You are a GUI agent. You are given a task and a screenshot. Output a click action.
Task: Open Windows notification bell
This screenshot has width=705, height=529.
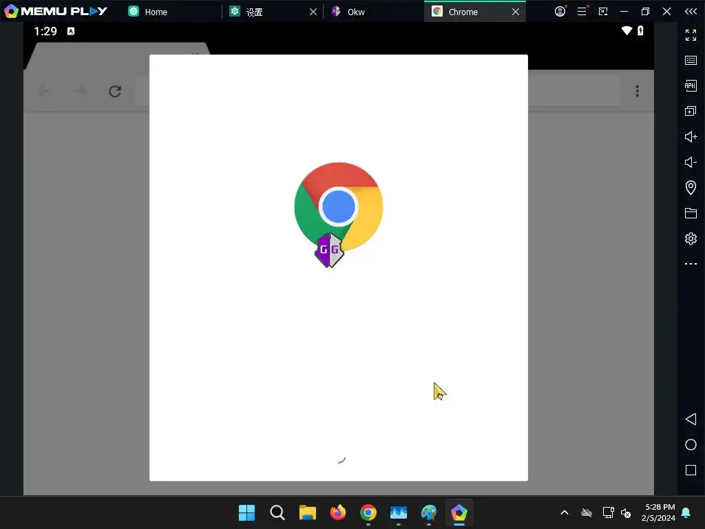(686, 512)
